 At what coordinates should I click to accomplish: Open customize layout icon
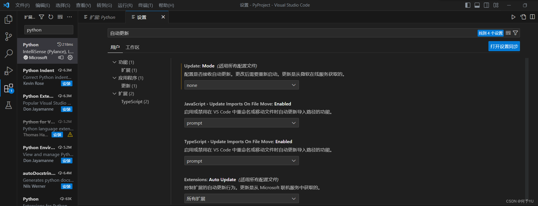pos(496,5)
